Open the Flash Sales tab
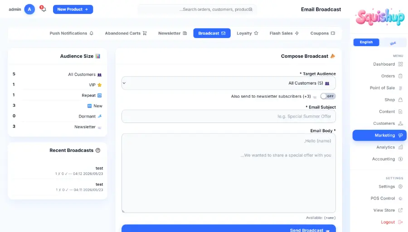The height and width of the screenshot is (232, 408). pos(284,33)
